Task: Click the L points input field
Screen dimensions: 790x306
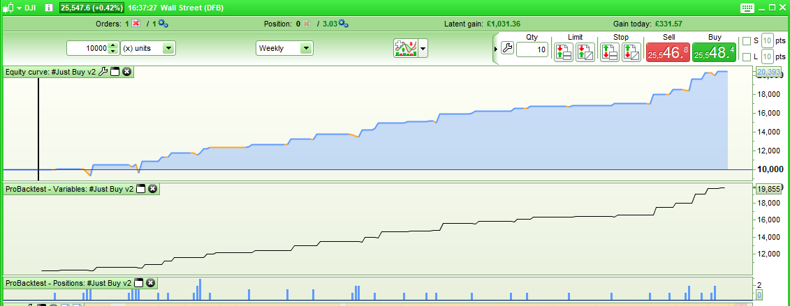Action: click(767, 56)
